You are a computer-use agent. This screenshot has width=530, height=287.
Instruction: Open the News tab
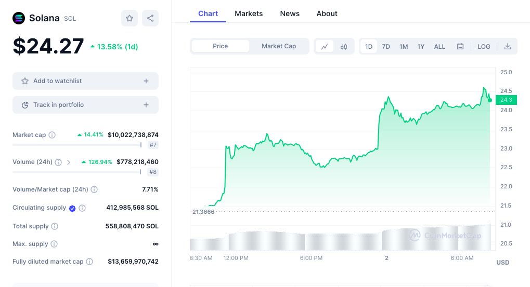coord(290,13)
